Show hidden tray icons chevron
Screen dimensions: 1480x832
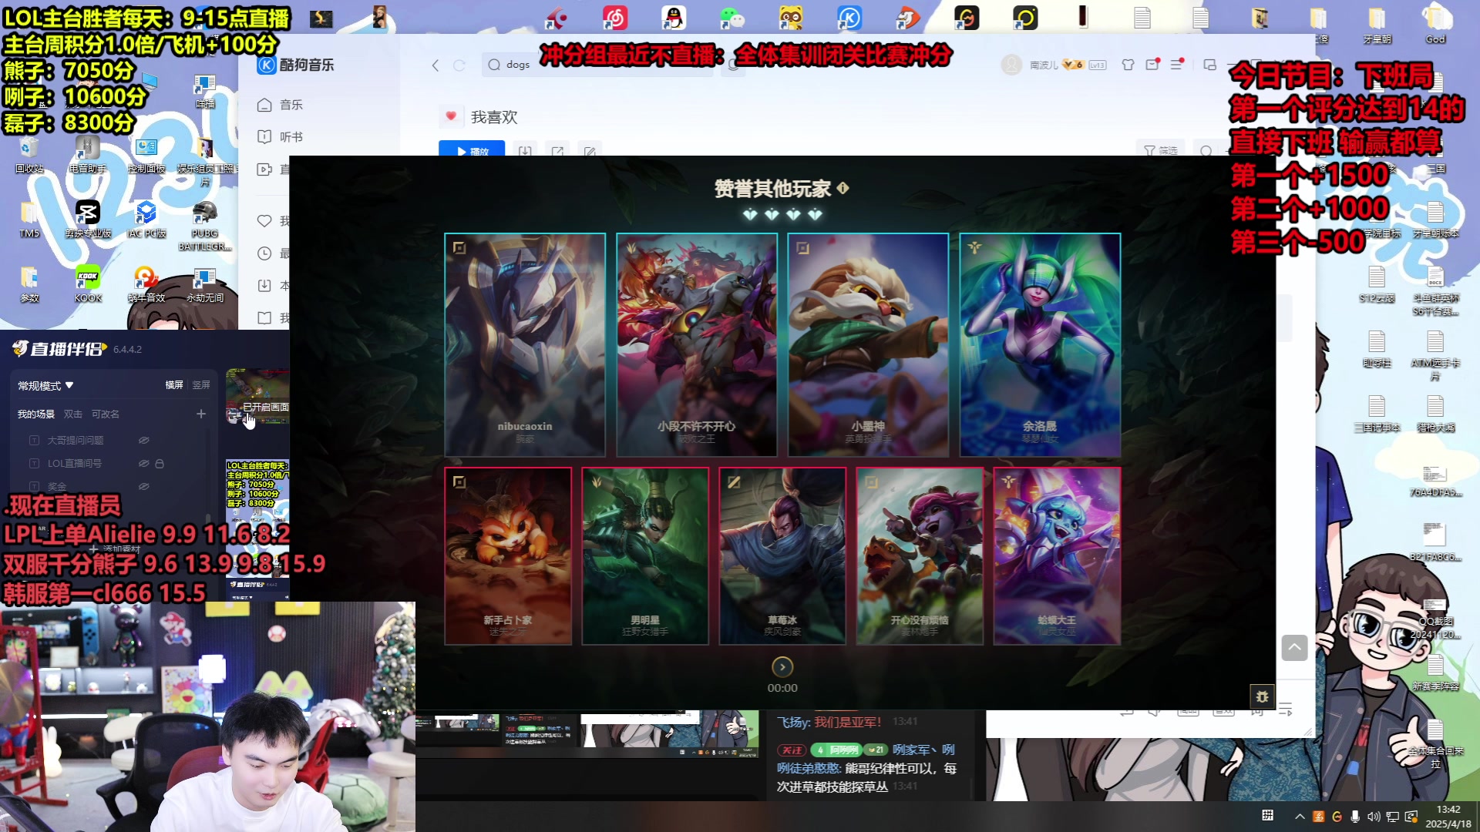pyautogui.click(x=1300, y=817)
